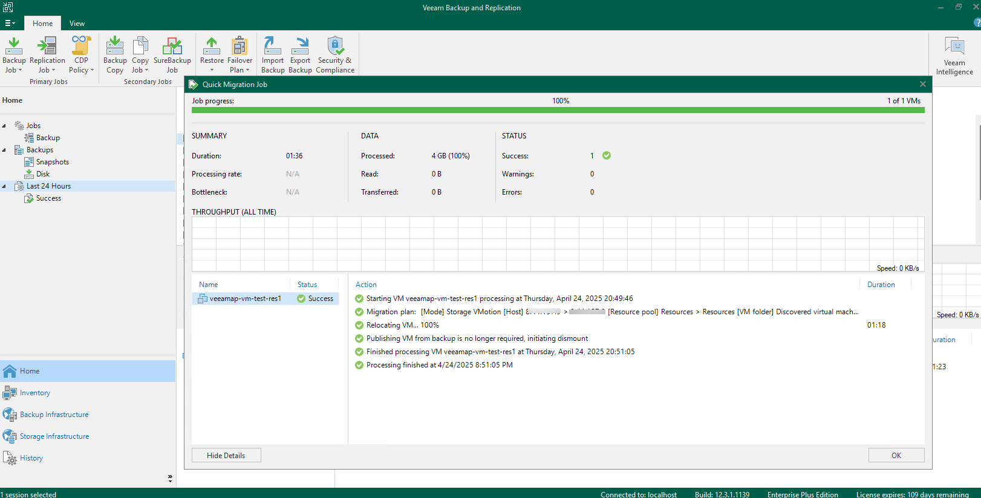Start a SureBackup Job

[172, 55]
